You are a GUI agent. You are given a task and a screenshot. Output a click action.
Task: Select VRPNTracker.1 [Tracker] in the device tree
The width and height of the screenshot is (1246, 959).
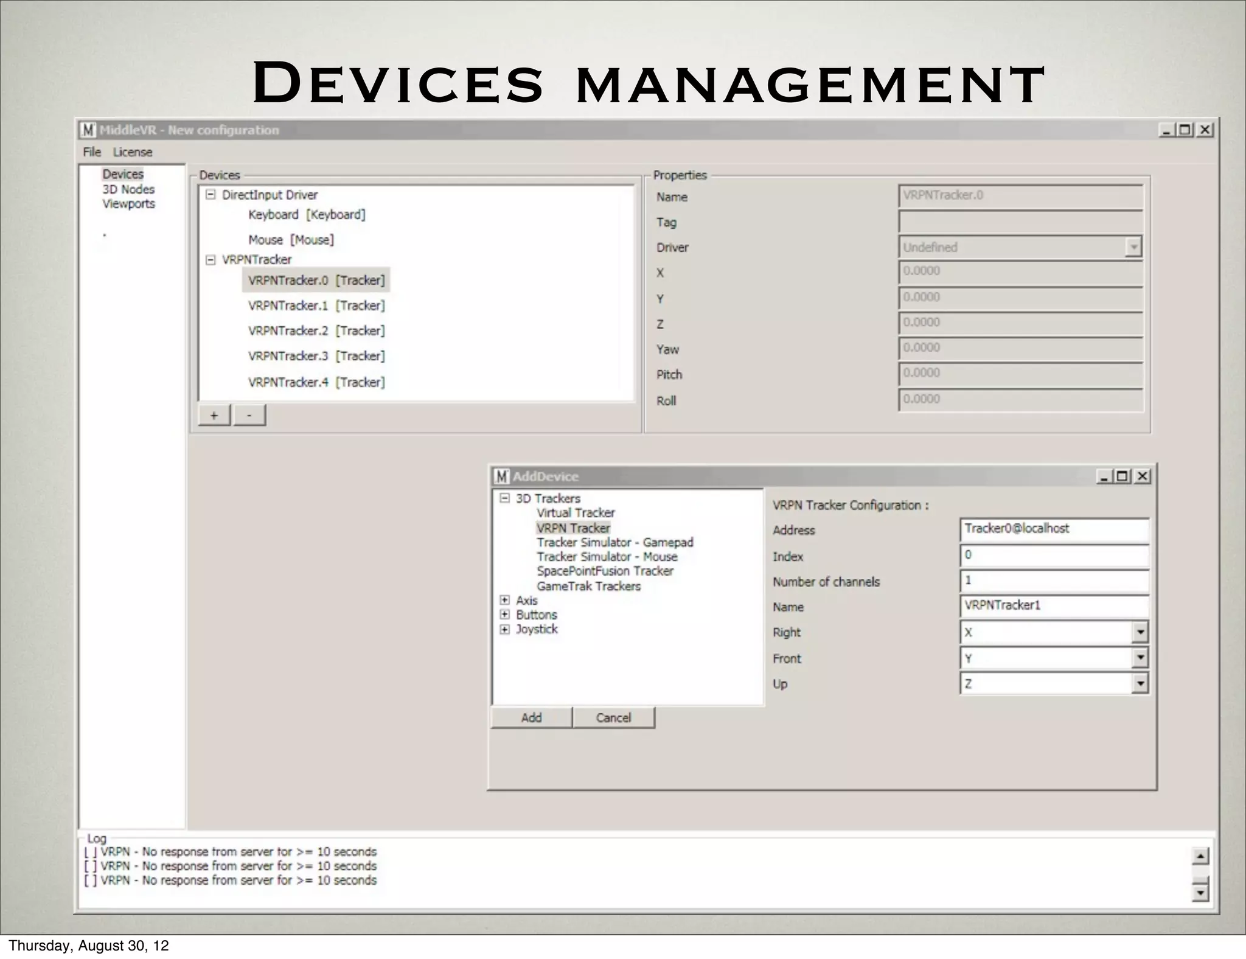click(316, 305)
